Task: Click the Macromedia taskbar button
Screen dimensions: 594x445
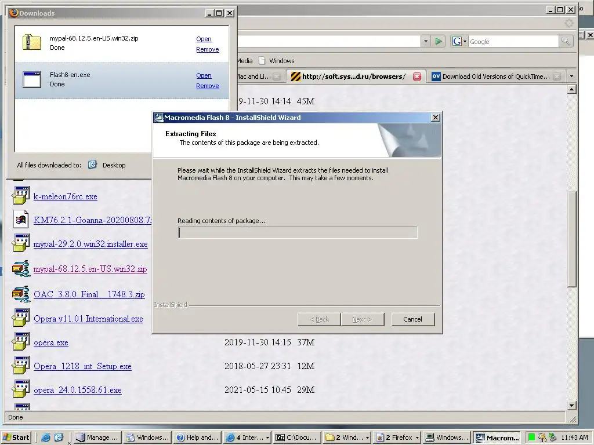Action: (497, 437)
